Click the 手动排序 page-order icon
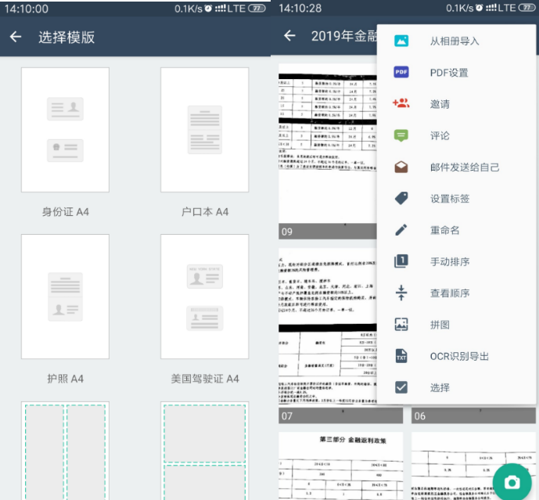539x500 pixels. [x=401, y=261]
